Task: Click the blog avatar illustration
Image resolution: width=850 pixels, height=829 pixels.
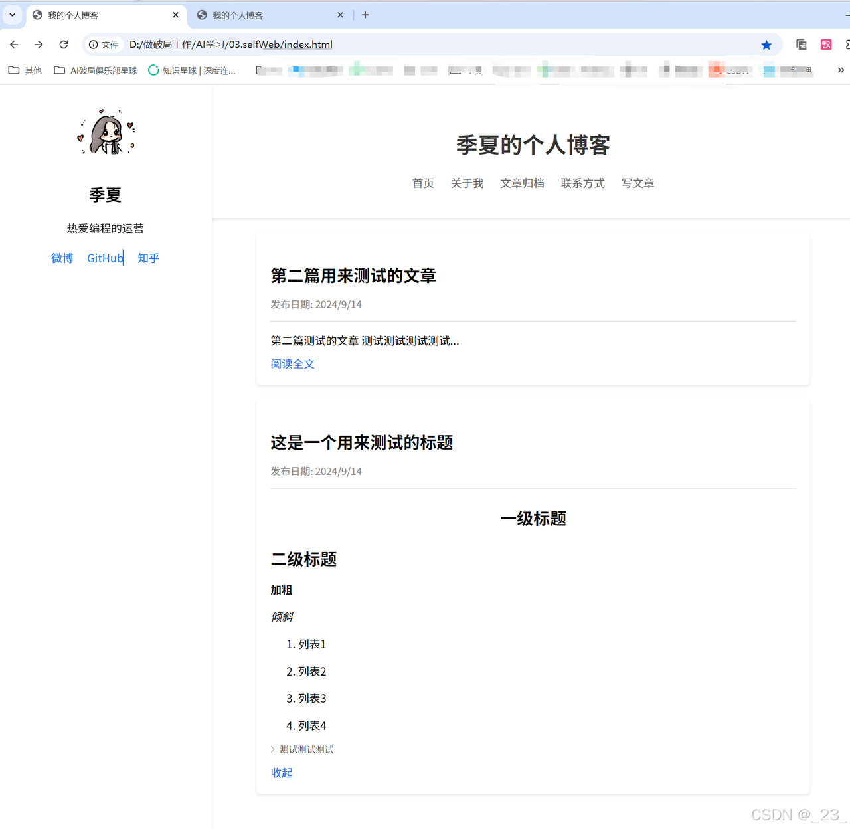Action: 106,132
